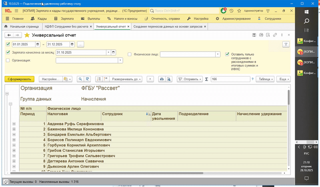
Task: Click the print preview toolbar button
Action: pos(169,79)
